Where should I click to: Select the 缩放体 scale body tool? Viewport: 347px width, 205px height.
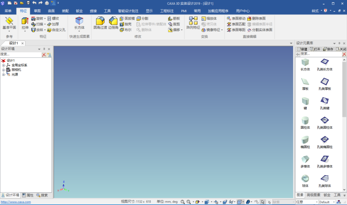click(x=209, y=18)
